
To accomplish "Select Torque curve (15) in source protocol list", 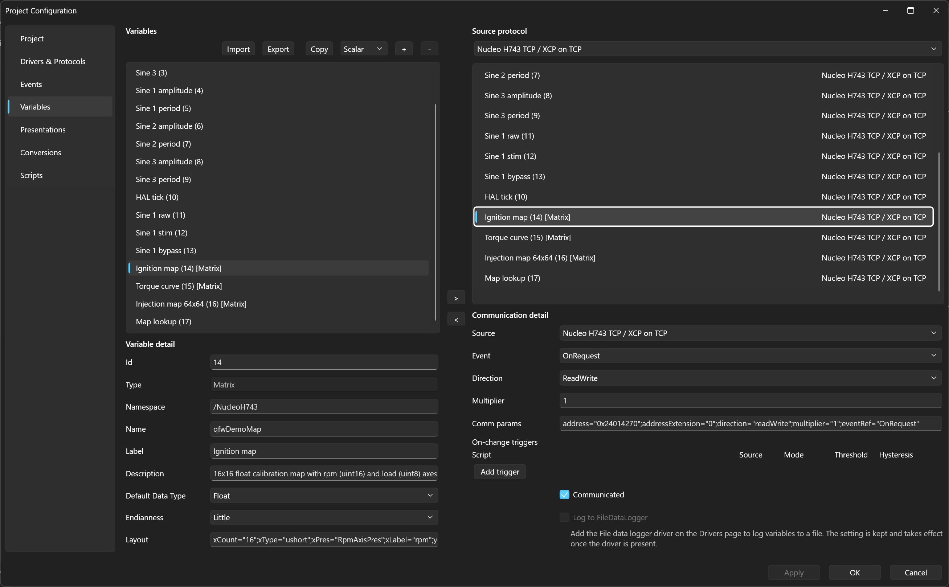I will (x=704, y=237).
